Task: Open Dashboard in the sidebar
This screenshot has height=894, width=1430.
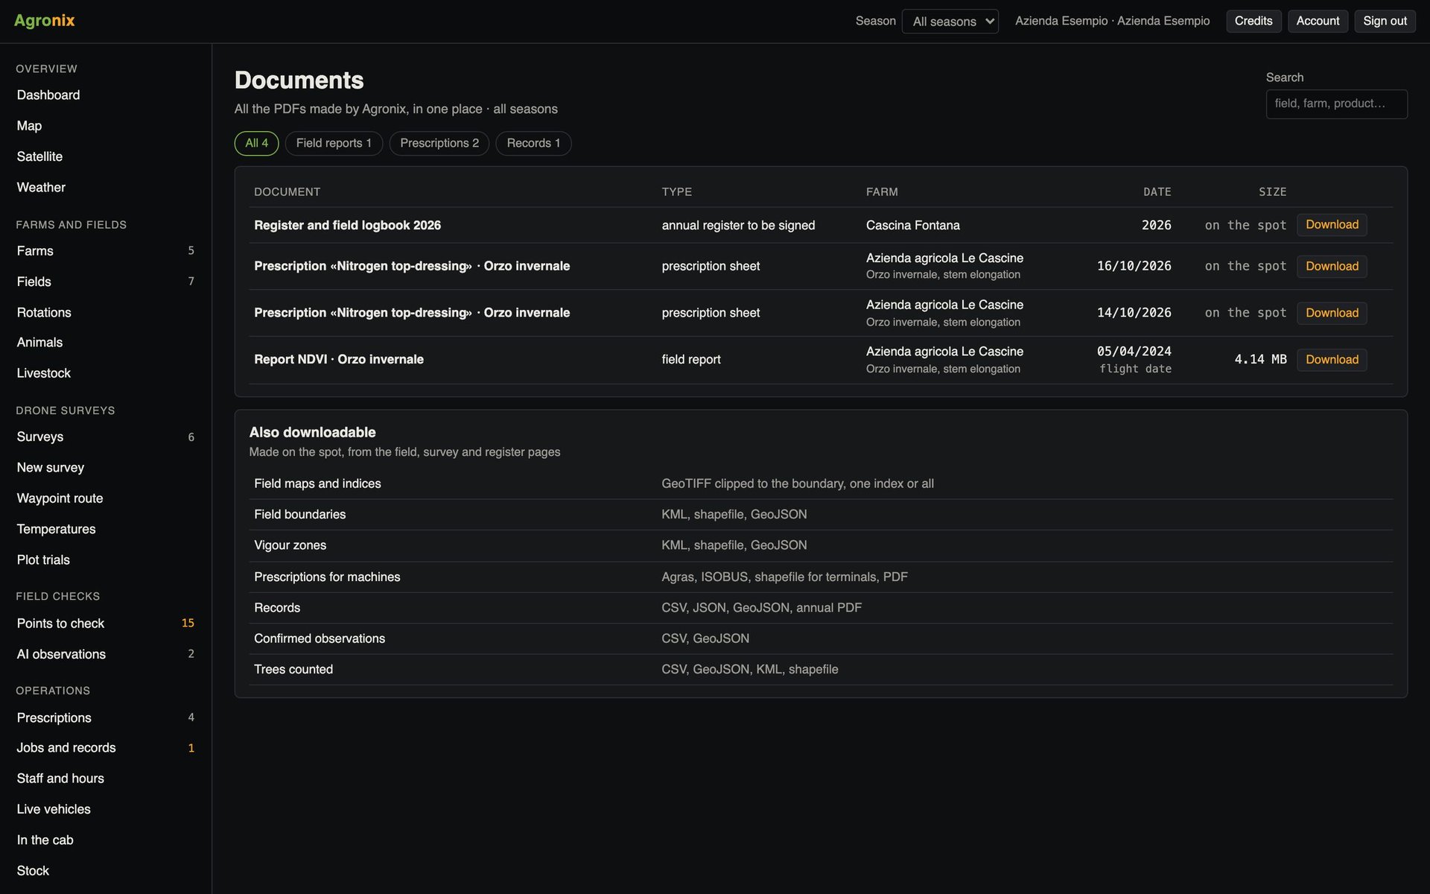Action: [x=106, y=95]
